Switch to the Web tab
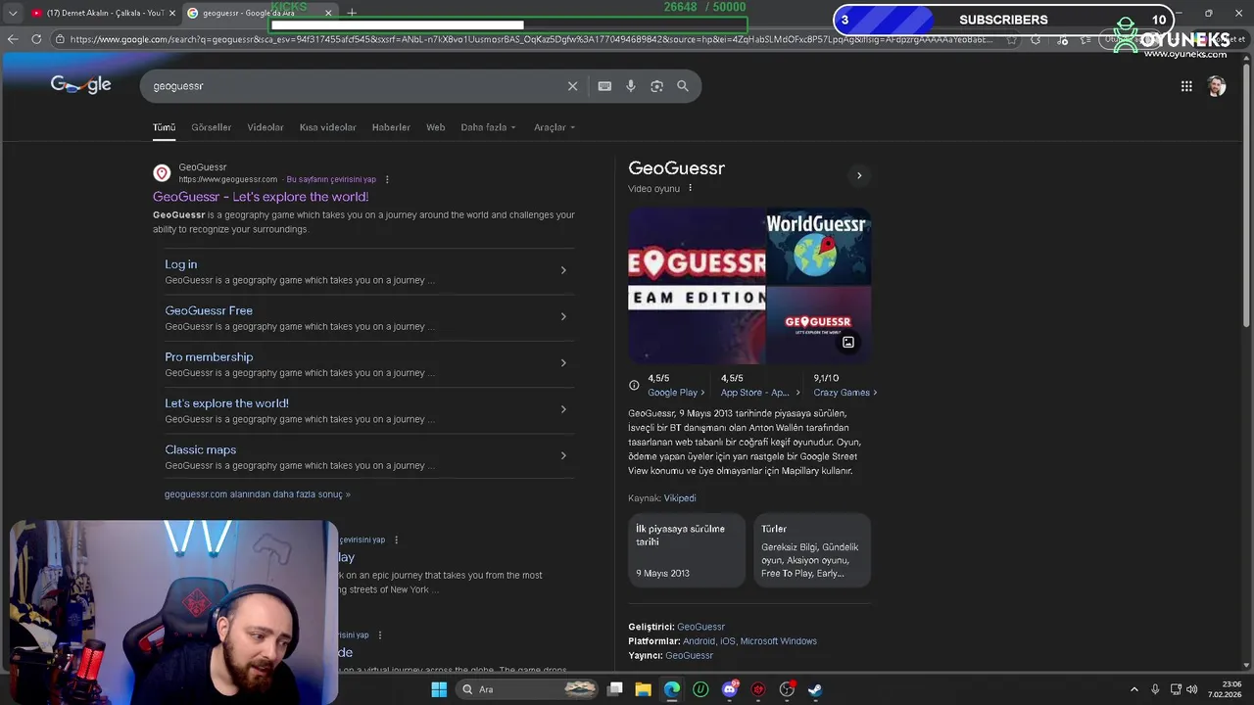The height and width of the screenshot is (705, 1254). click(435, 127)
